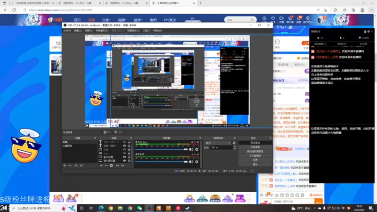
Task: Click Exit button in OBS Controls
Action: click(x=255, y=164)
